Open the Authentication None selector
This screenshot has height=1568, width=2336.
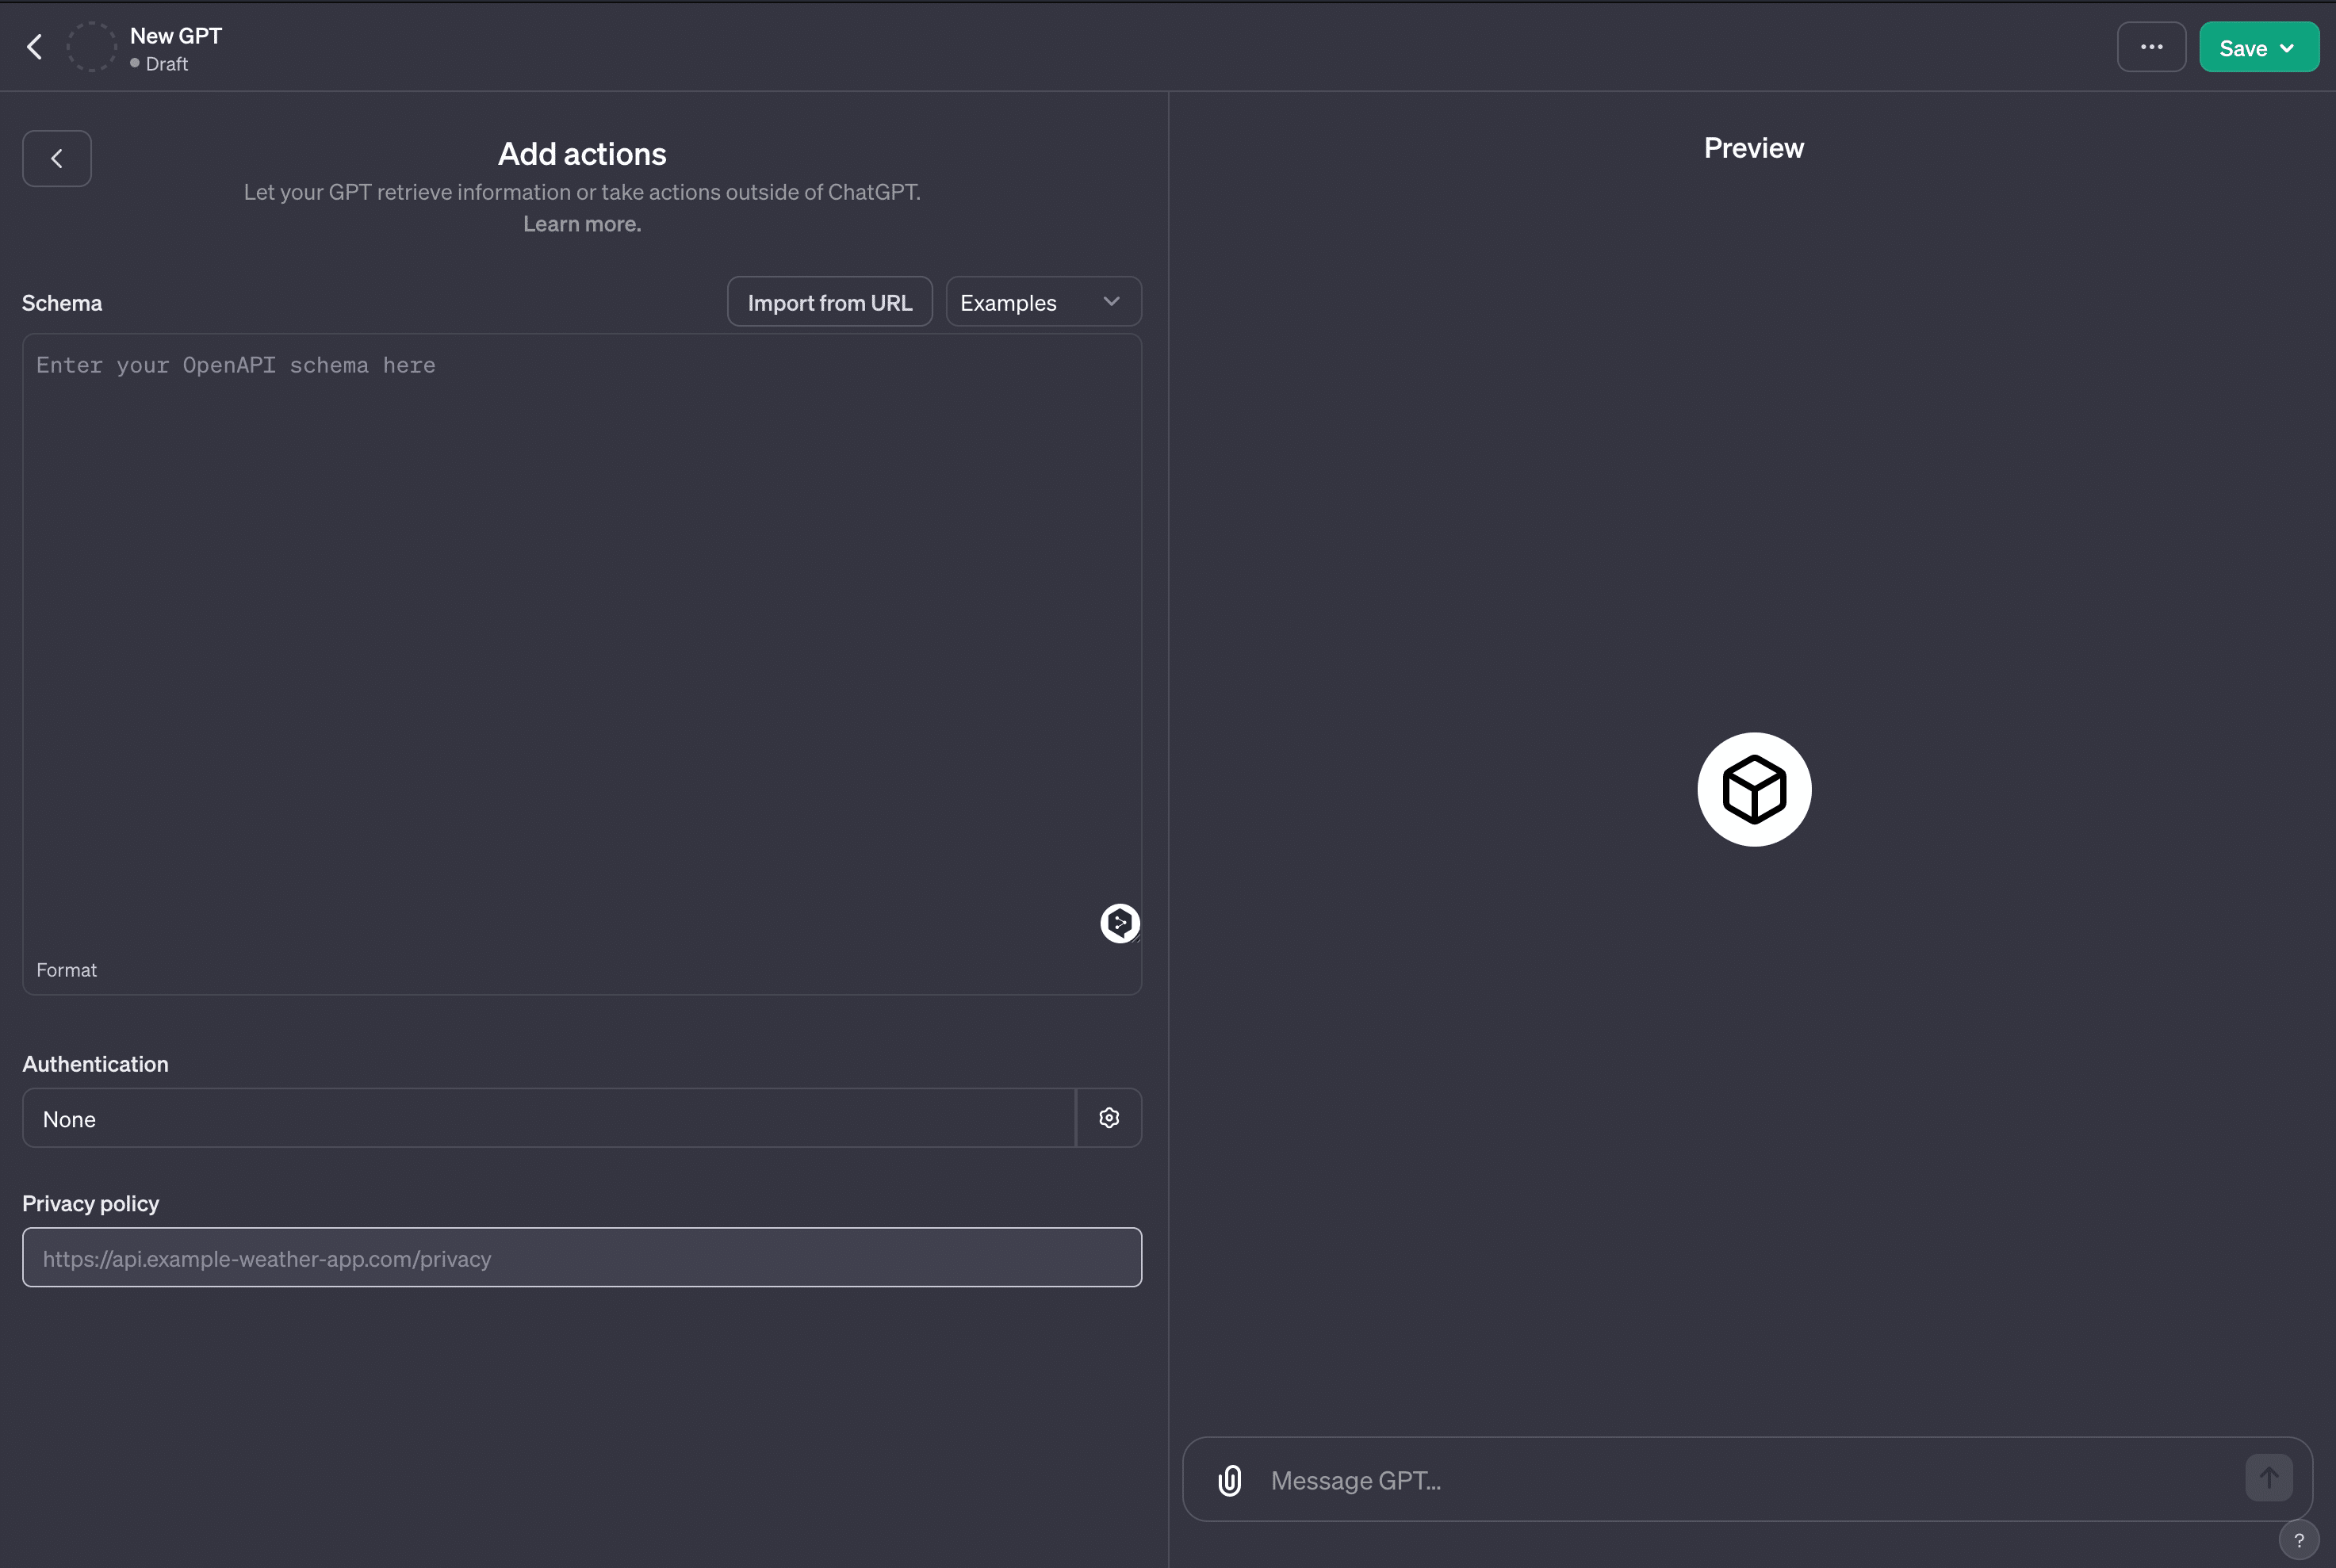pyautogui.click(x=548, y=1119)
